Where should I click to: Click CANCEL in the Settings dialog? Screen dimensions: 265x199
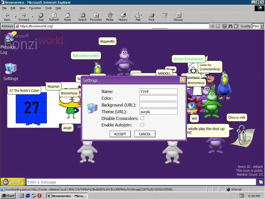[145, 134]
